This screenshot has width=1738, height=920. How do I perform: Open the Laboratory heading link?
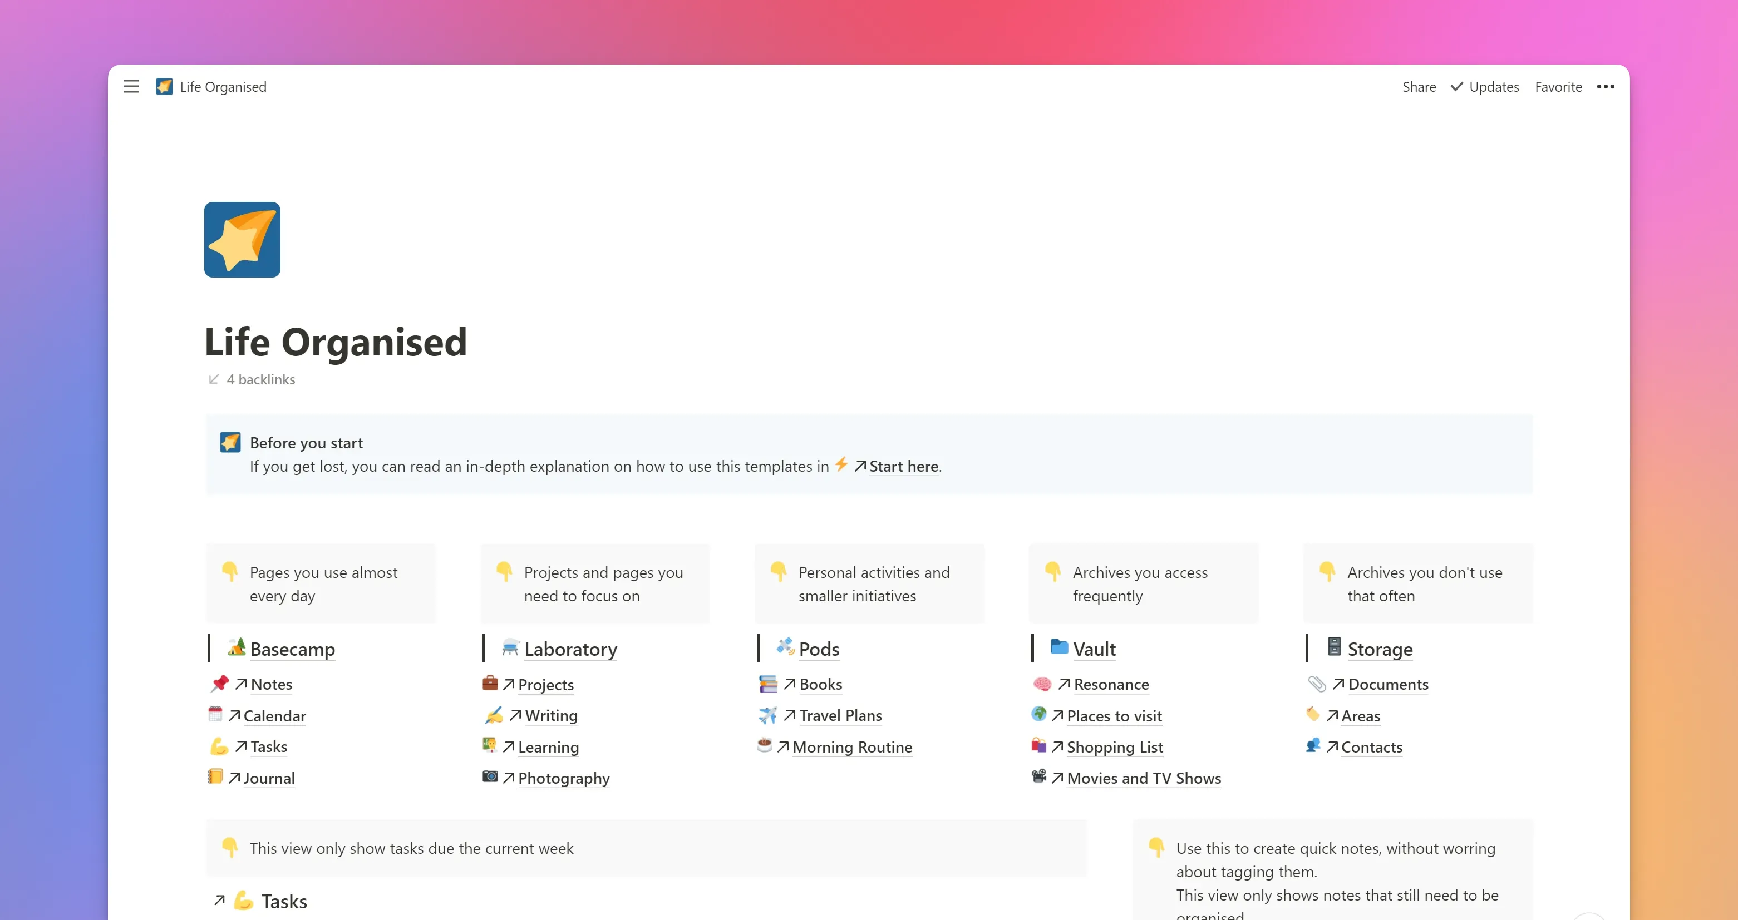pos(571,649)
